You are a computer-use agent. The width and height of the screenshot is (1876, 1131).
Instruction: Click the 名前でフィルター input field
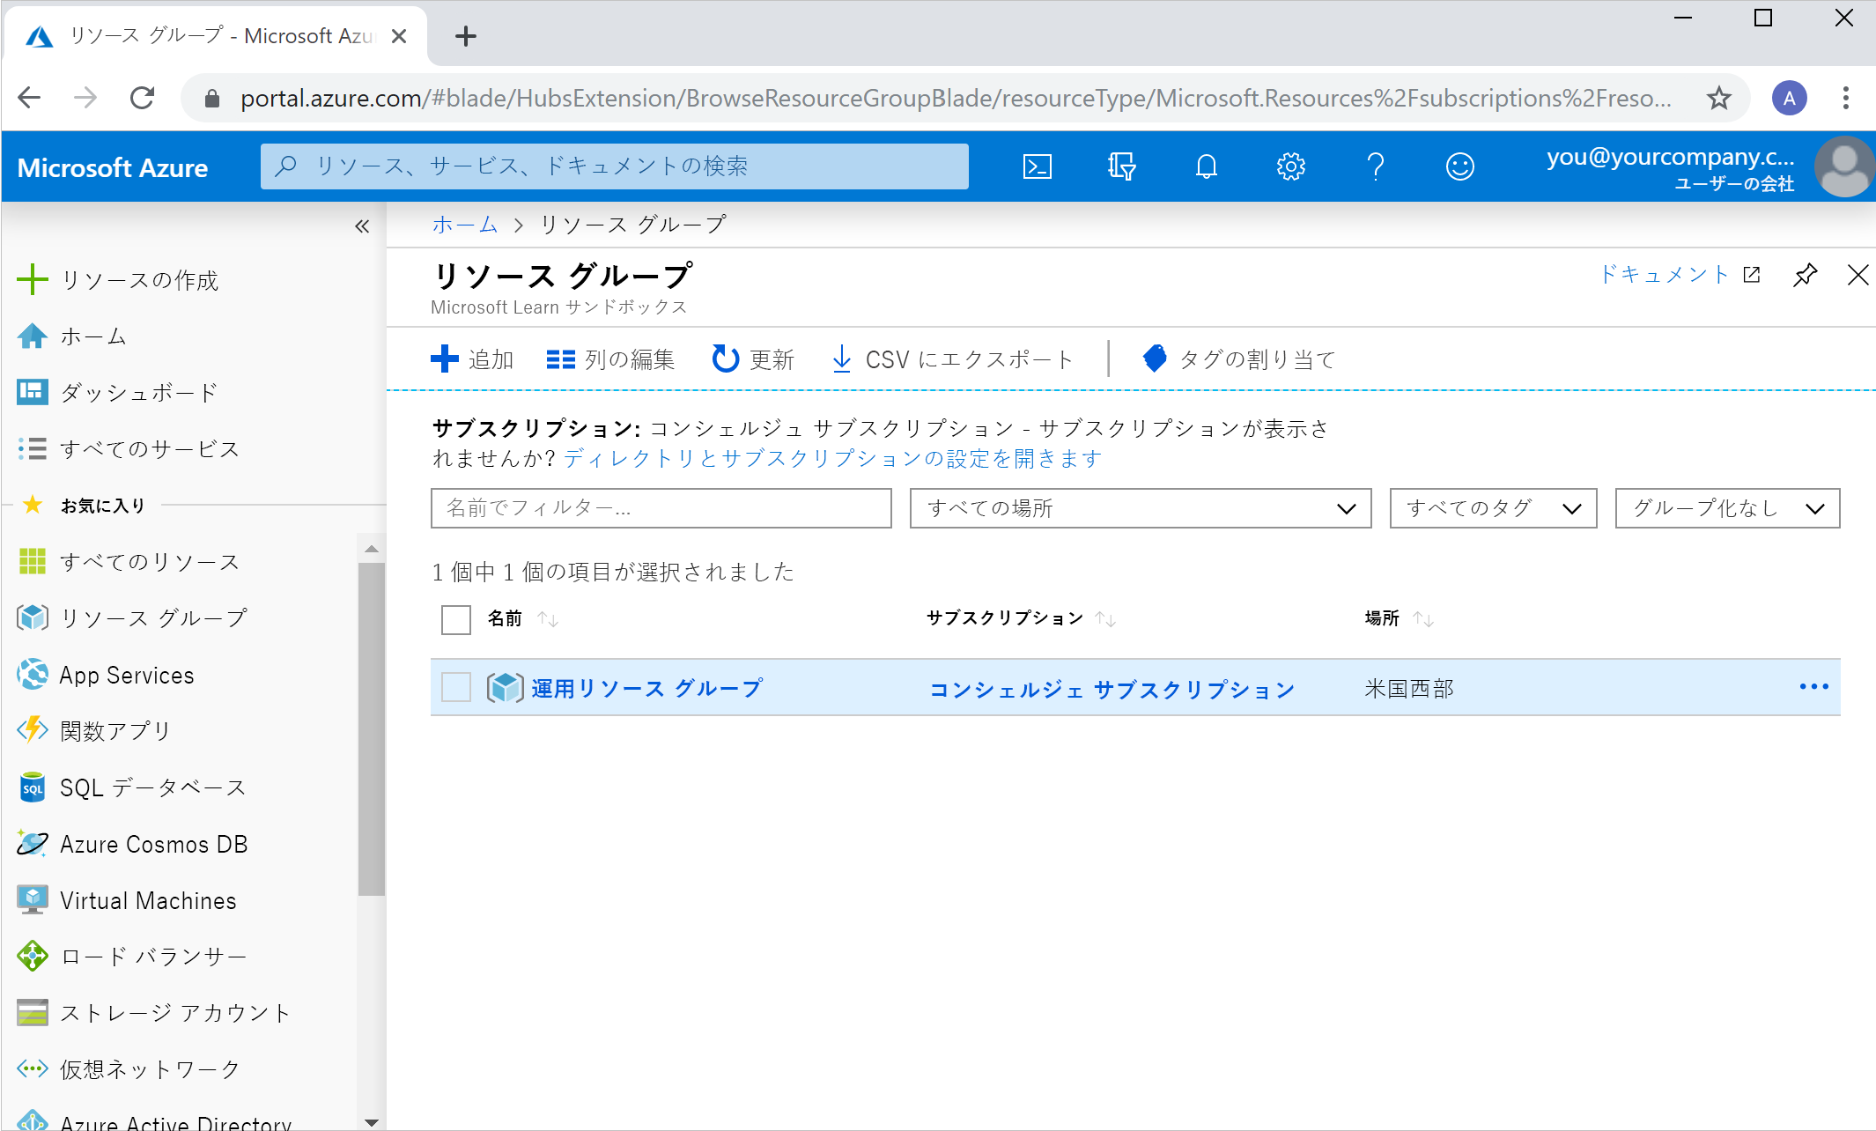(x=661, y=508)
